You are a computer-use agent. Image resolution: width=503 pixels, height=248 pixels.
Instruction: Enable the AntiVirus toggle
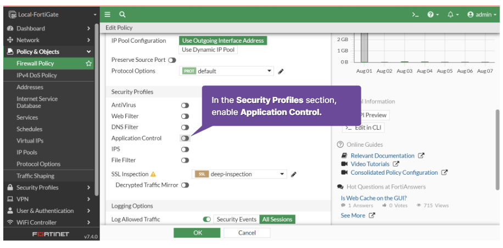185,105
